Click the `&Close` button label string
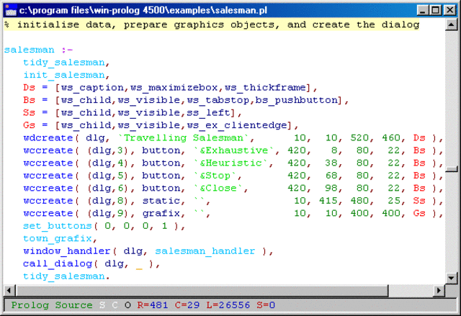 [x=218, y=189]
